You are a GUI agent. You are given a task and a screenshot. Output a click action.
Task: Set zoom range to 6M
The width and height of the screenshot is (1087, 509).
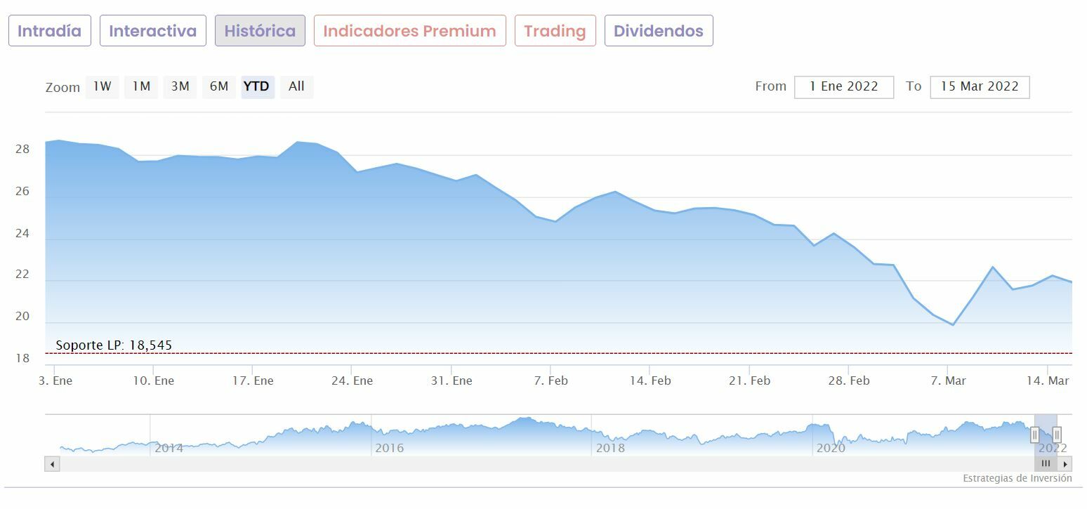219,86
